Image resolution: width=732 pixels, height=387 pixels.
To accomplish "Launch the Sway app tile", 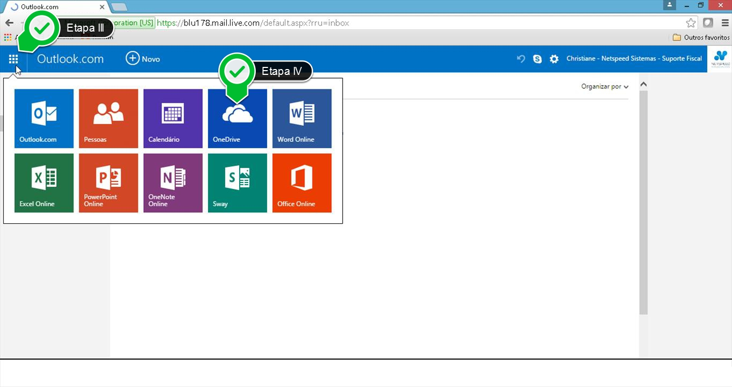I will coord(237,183).
